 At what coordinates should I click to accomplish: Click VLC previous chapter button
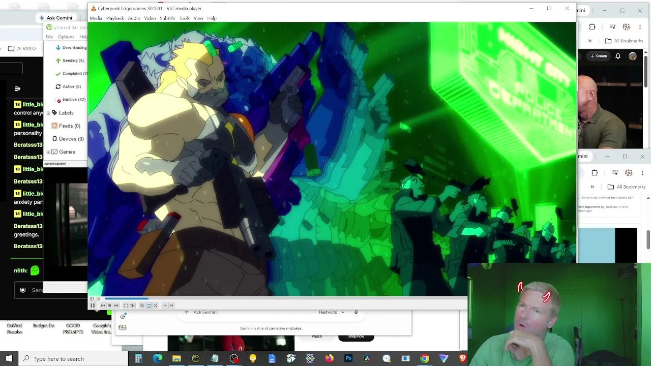pos(165,306)
